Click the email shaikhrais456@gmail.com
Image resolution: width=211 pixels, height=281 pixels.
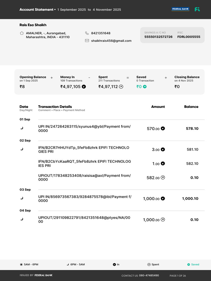pyautogui.click(x=111, y=41)
